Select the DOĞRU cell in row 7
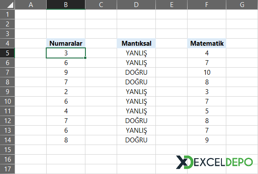Image resolution: width=258 pixels, height=174 pixels. coord(136,72)
